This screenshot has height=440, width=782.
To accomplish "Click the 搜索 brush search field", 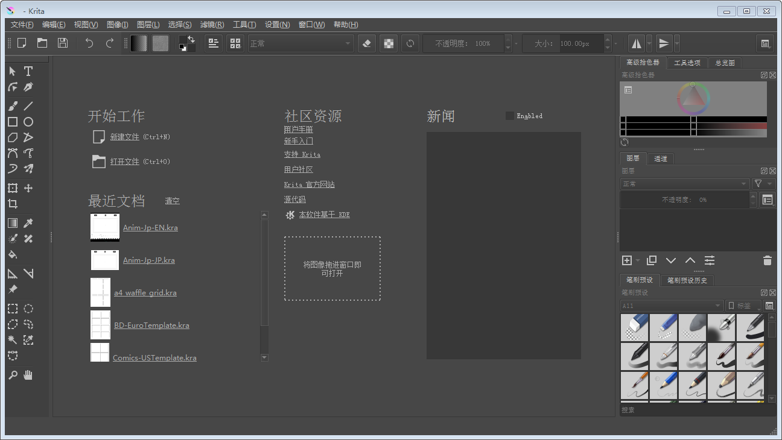I will (698, 410).
